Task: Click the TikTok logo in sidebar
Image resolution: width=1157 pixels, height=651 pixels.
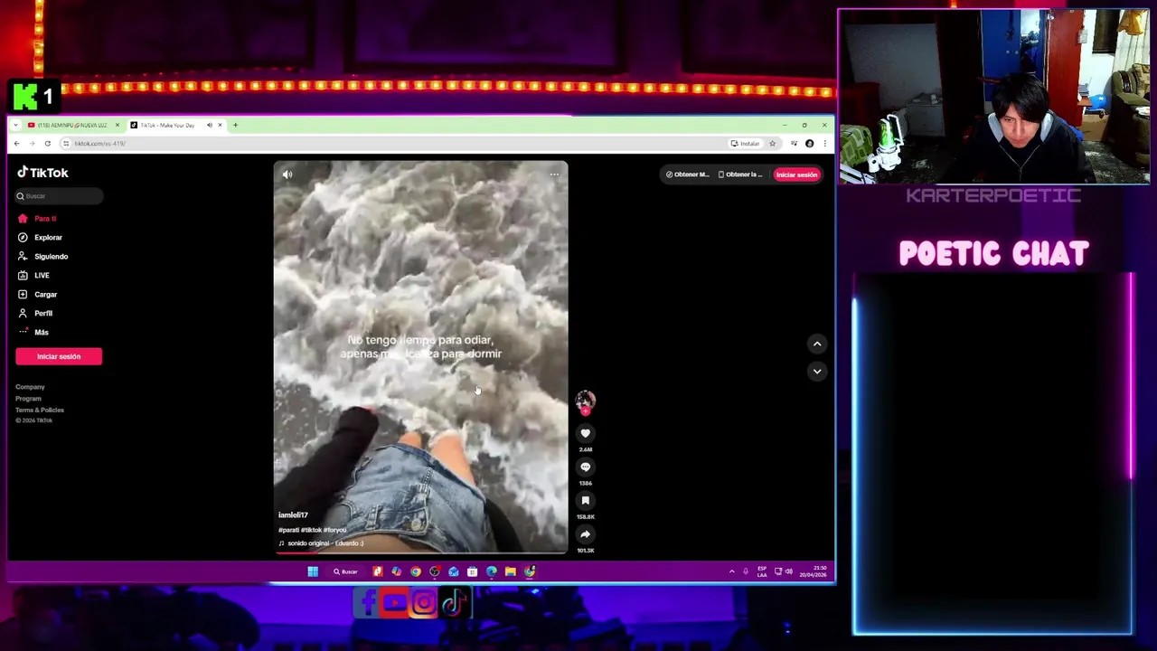Action: (x=42, y=173)
